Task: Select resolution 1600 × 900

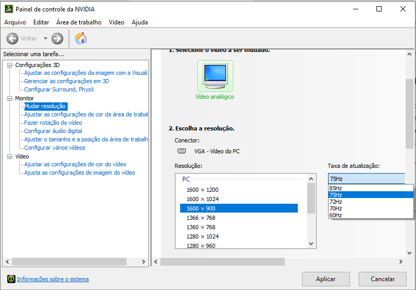Action: (239, 208)
